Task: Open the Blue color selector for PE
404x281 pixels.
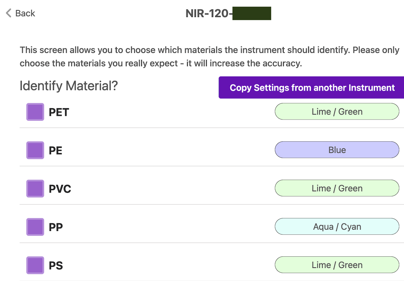Action: [x=337, y=150]
